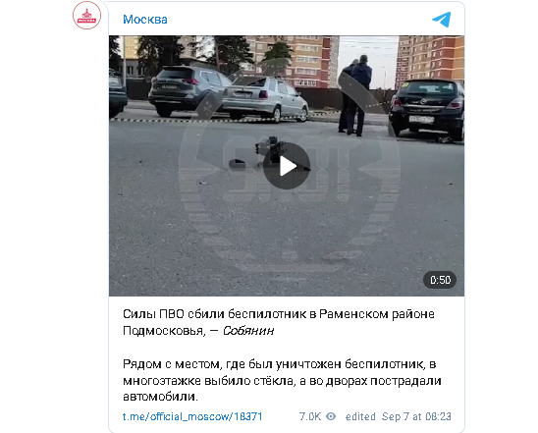
Task: Click the eye views icon
Action: pyautogui.click(x=331, y=416)
